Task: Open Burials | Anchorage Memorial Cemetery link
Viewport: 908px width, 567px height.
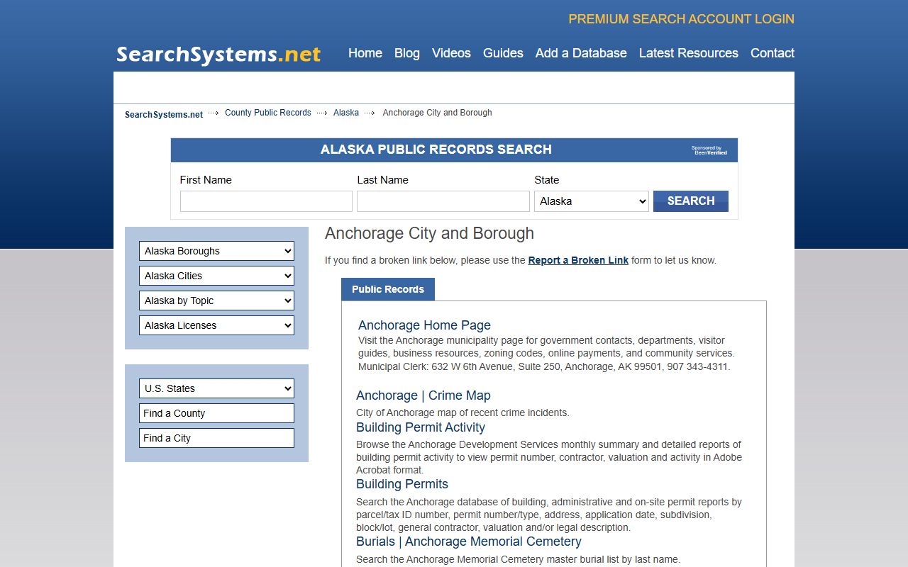Action: click(x=469, y=541)
